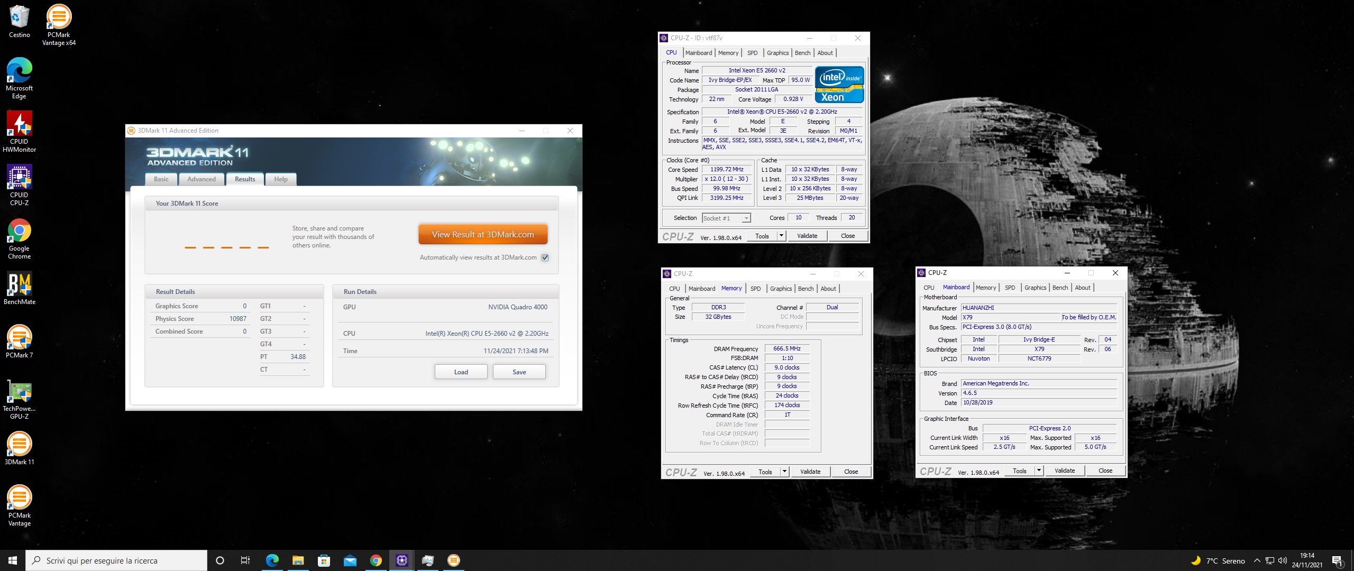Open Task View in the taskbar

pos(245,560)
